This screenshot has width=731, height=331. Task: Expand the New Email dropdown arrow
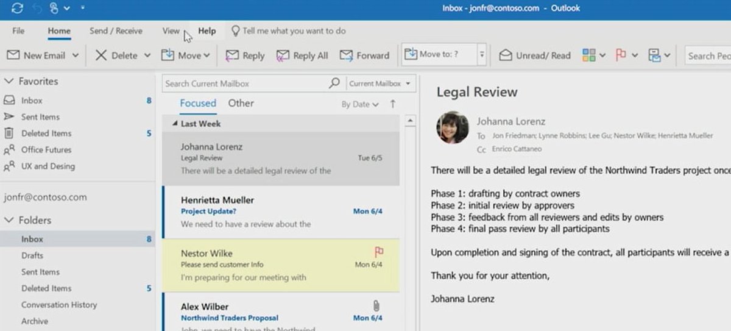(76, 55)
